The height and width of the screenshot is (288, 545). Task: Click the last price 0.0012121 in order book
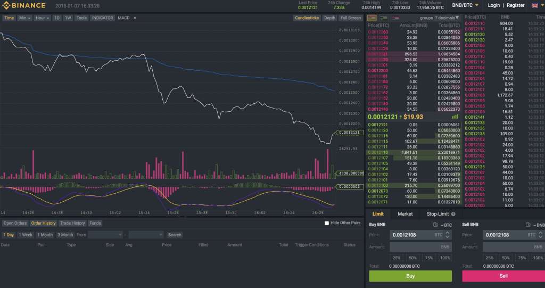coord(383,117)
